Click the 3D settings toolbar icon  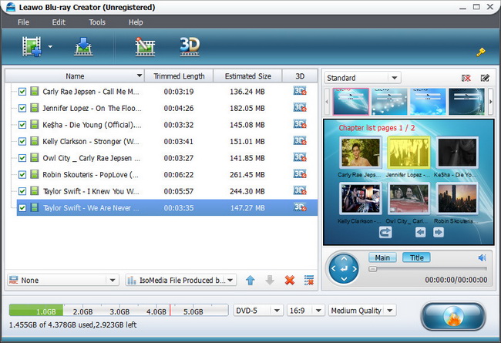[190, 47]
